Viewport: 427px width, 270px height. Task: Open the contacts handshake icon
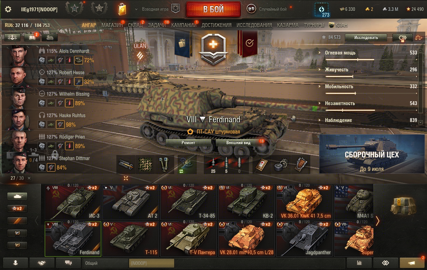point(42,263)
